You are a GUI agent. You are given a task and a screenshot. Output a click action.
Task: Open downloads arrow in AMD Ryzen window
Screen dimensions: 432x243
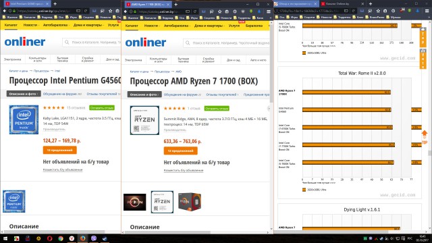coord(259,11)
